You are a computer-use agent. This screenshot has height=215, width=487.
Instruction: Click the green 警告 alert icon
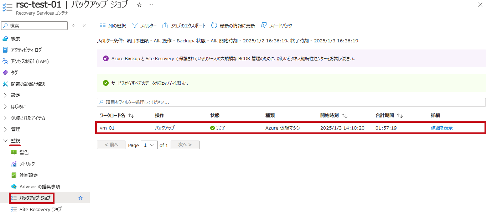(x=14, y=152)
